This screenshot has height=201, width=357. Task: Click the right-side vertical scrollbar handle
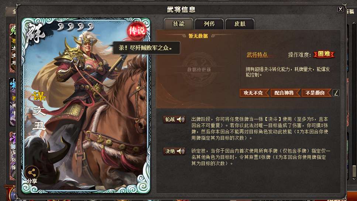354,171
